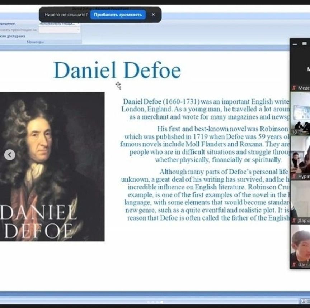Viewport: 310px width, 308px height.
Task: Expand the 'Показать презентацию на' dropdown
Action: (60, 30)
